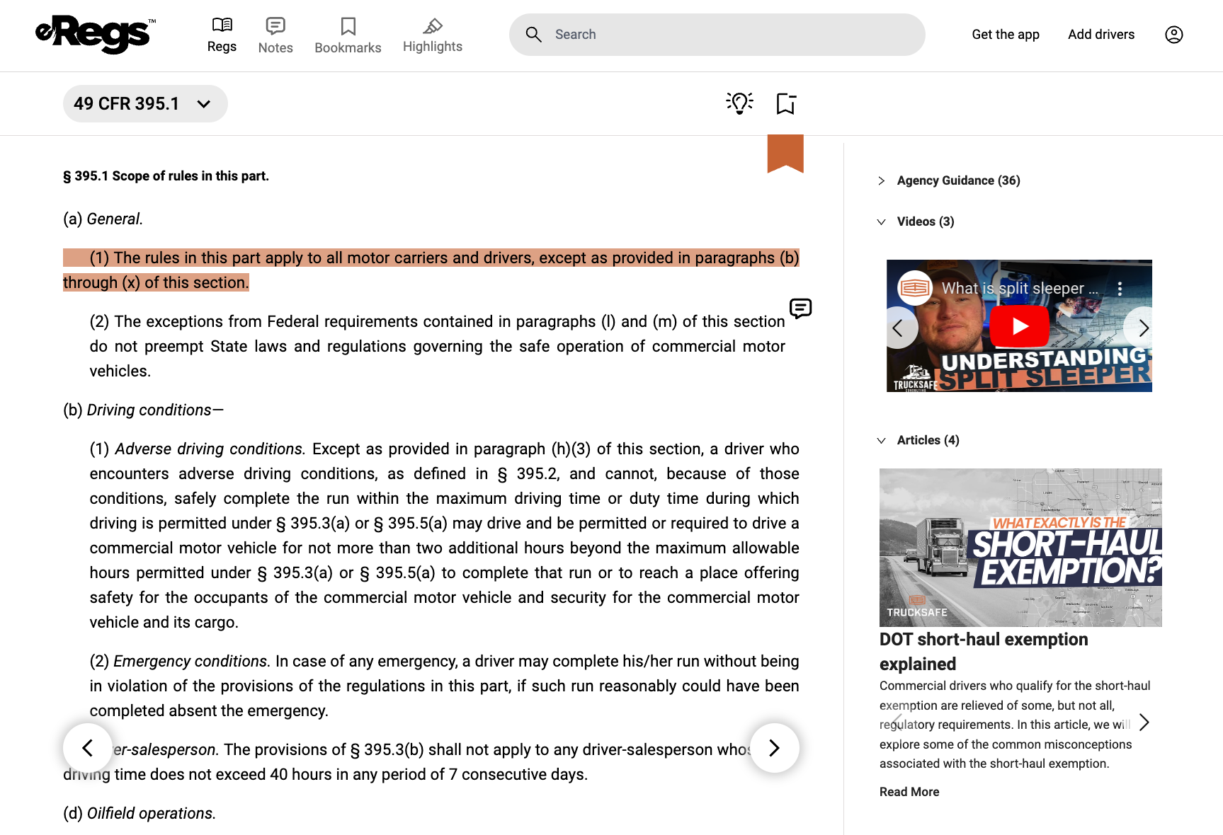
Task: Open the Bookmarks tab
Action: 348,35
